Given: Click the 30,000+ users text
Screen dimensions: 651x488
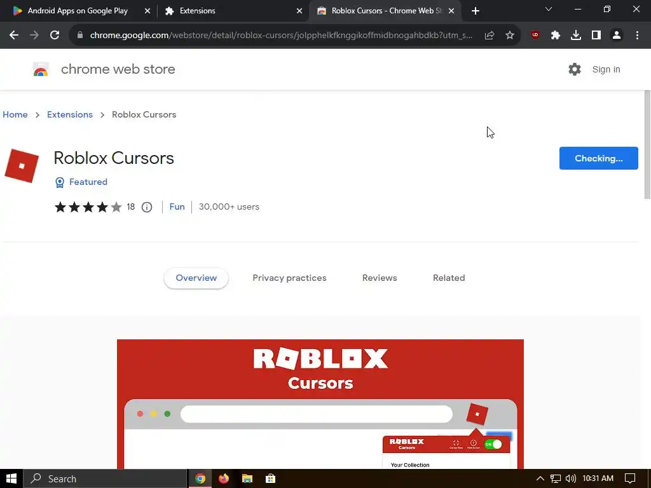Looking at the screenshot, I should 229,207.
